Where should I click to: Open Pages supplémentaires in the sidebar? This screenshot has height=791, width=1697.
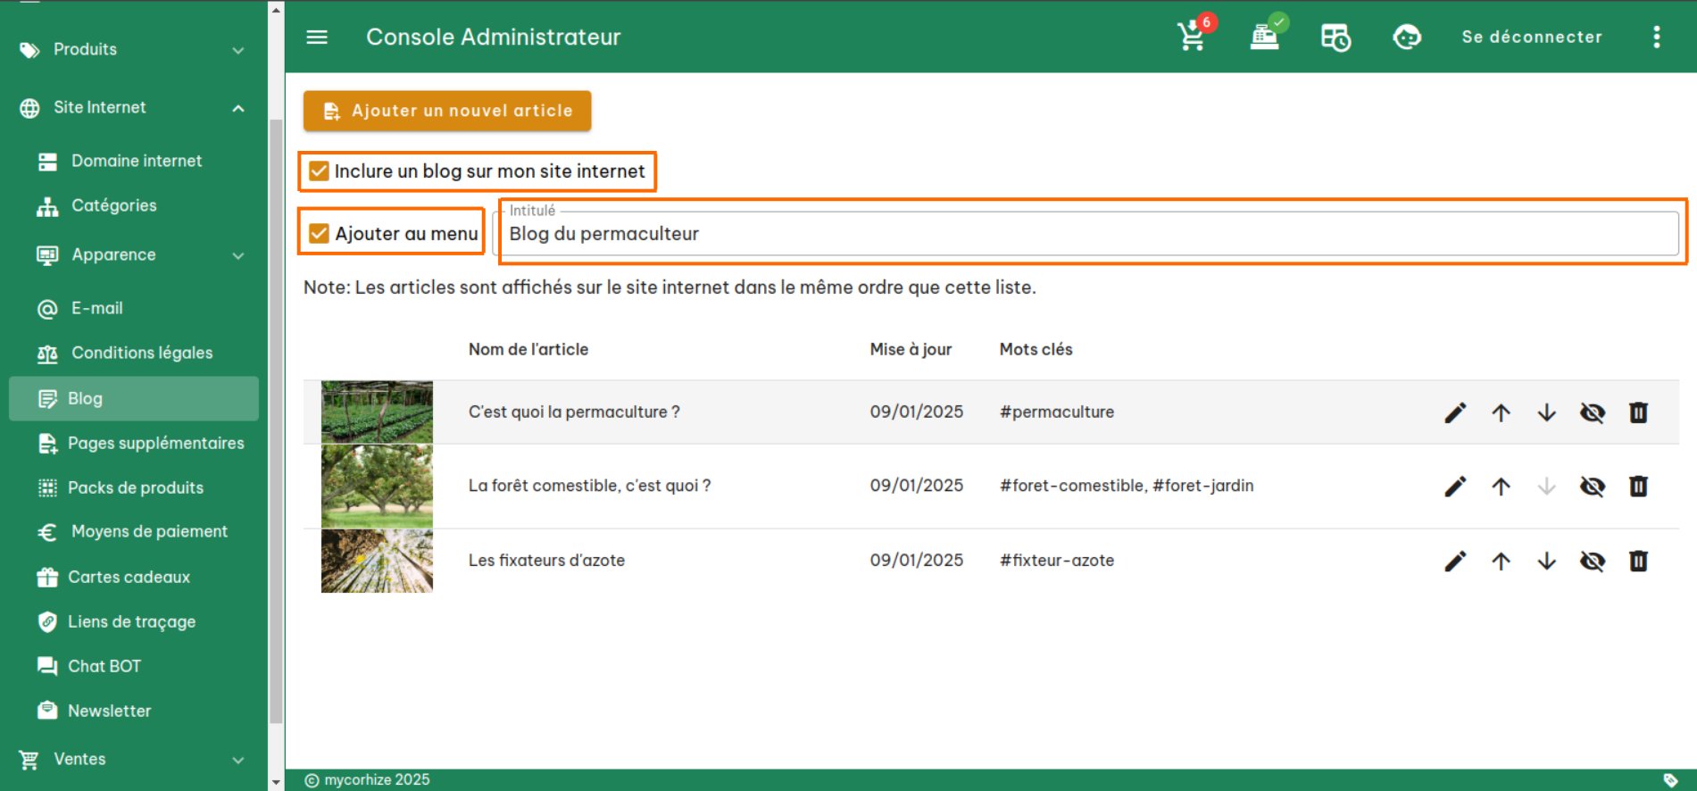click(155, 443)
